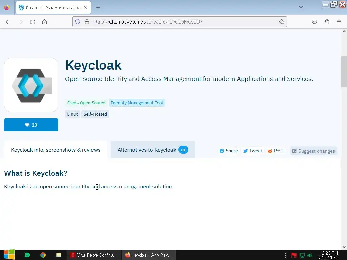347x260 pixels.
Task: Launch Chrome from the taskbar
Action: coord(43,255)
